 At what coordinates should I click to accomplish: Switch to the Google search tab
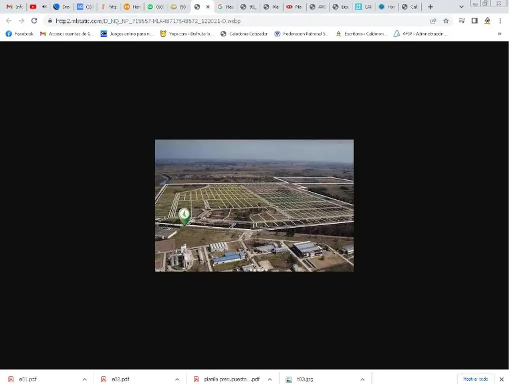[225, 7]
